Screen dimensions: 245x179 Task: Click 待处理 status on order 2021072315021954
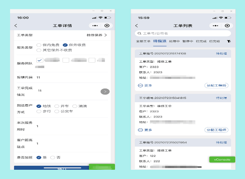tap(221, 142)
